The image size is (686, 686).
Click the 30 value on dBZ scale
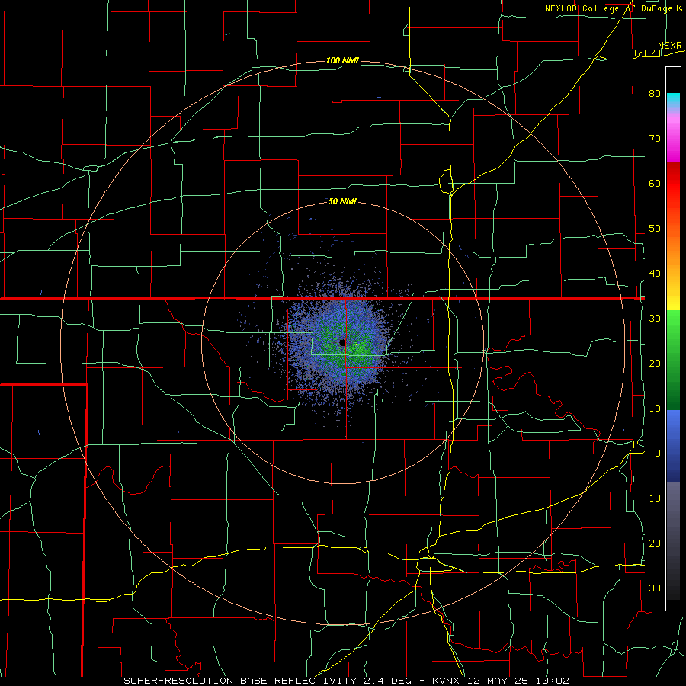point(655,318)
